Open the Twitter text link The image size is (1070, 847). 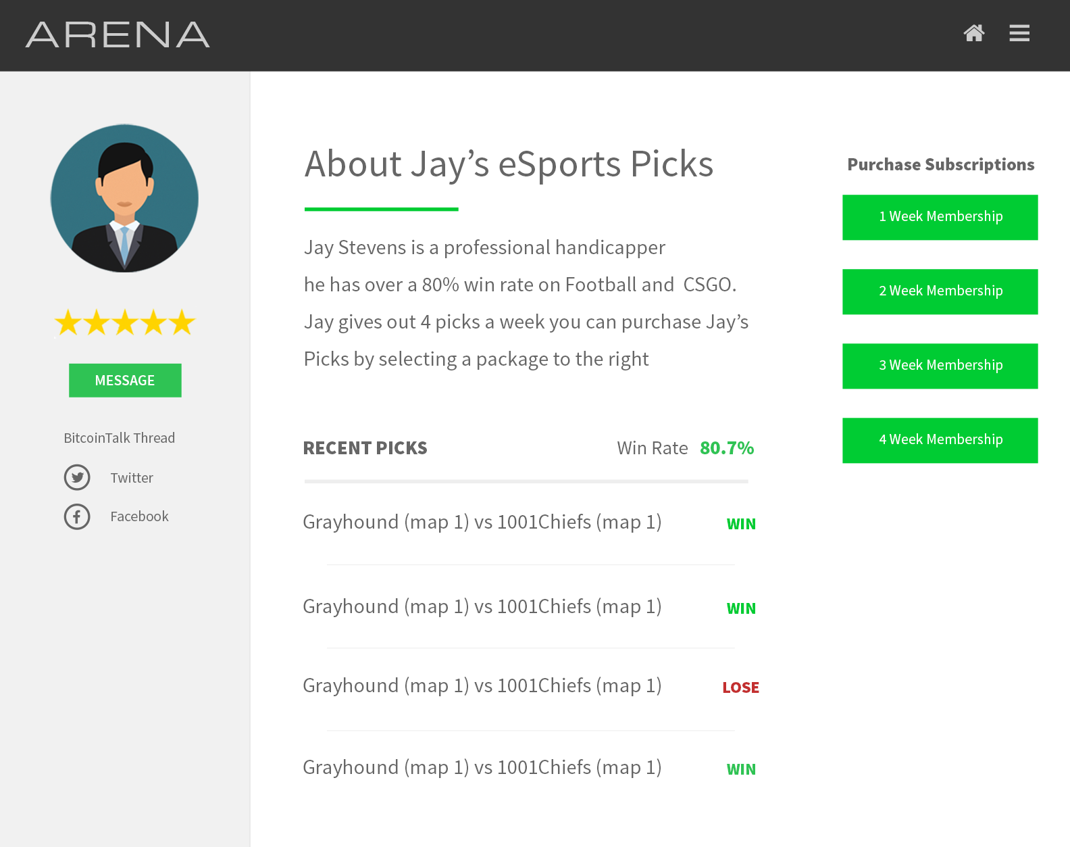pos(132,478)
